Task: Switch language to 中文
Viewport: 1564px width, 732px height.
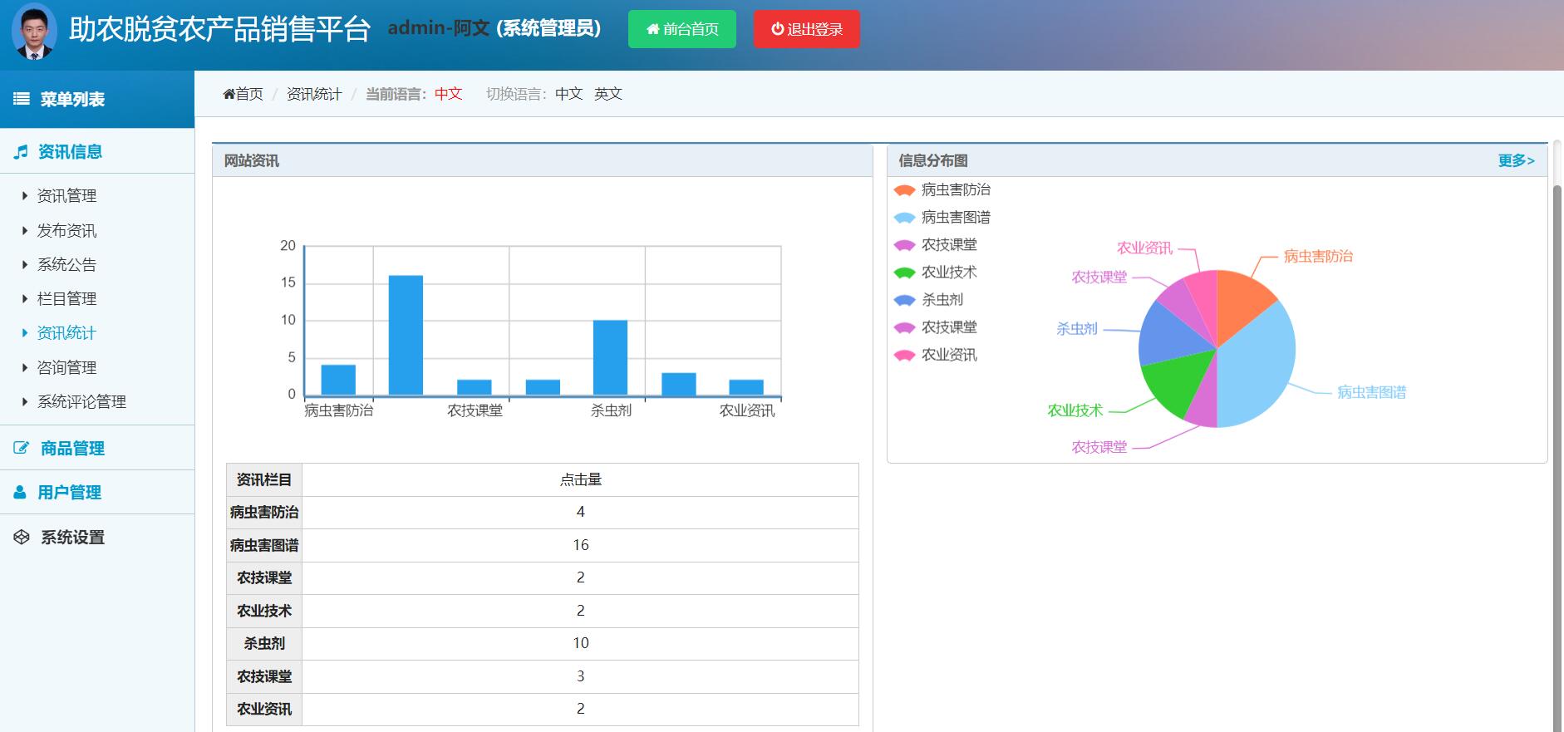Action: [x=569, y=94]
